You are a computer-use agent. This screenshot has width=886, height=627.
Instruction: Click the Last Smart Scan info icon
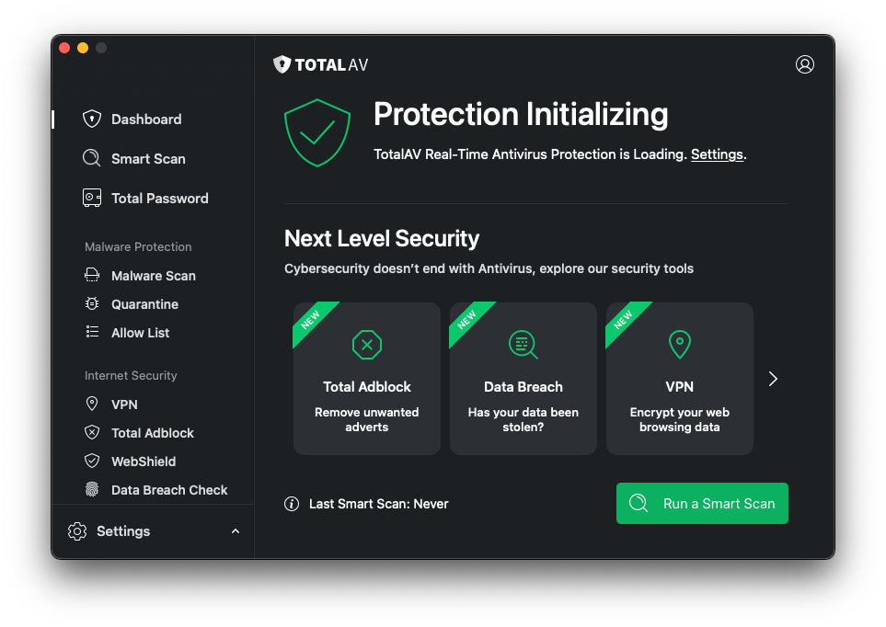pos(292,504)
